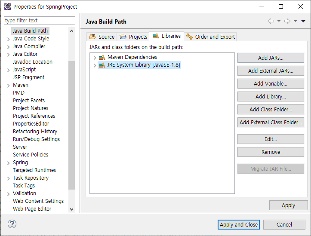Select Server in the tree

coord(20,147)
